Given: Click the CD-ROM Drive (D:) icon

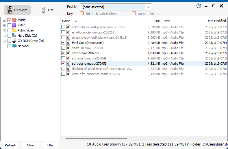Looking at the screenshot, I should pyautogui.click(x=14, y=41).
